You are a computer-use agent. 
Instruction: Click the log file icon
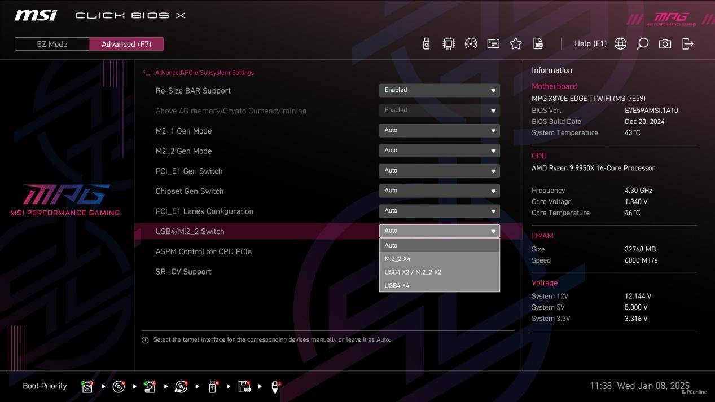pos(538,44)
